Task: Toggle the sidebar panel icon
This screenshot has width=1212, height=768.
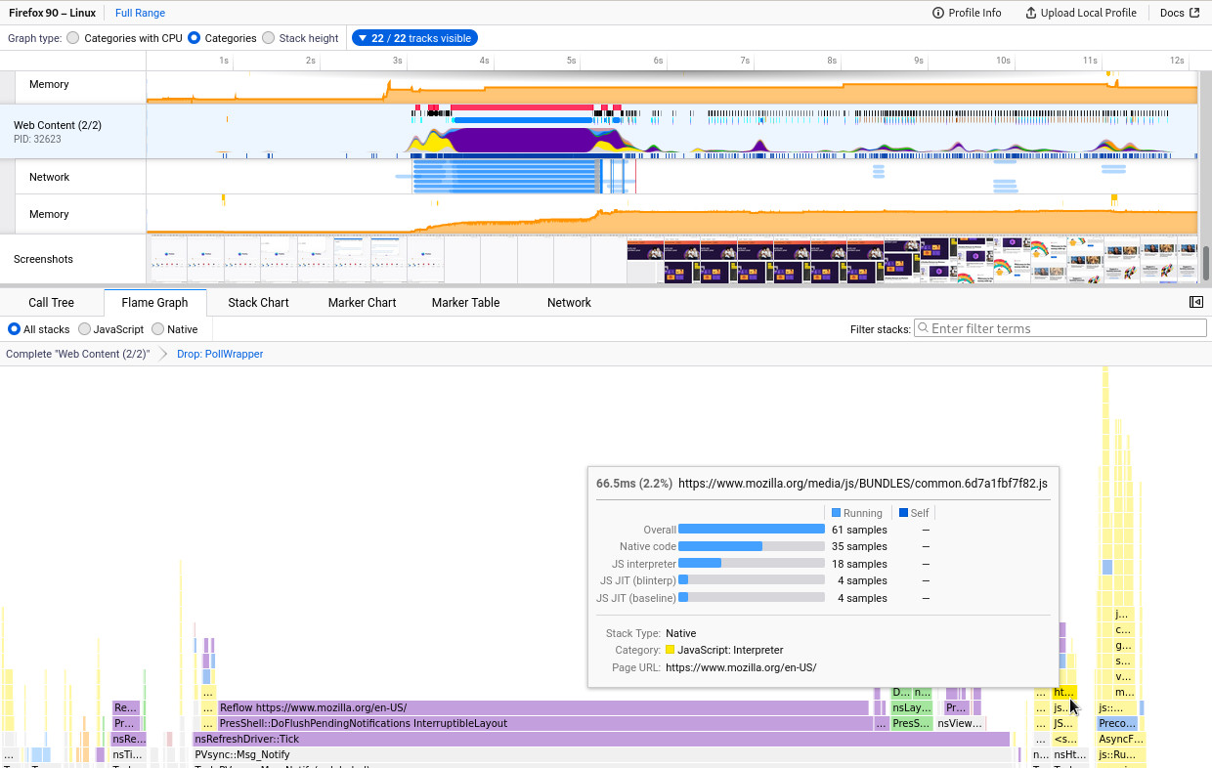Action: (x=1195, y=302)
